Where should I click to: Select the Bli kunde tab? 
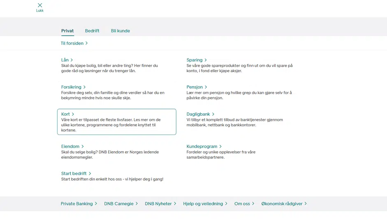click(120, 31)
